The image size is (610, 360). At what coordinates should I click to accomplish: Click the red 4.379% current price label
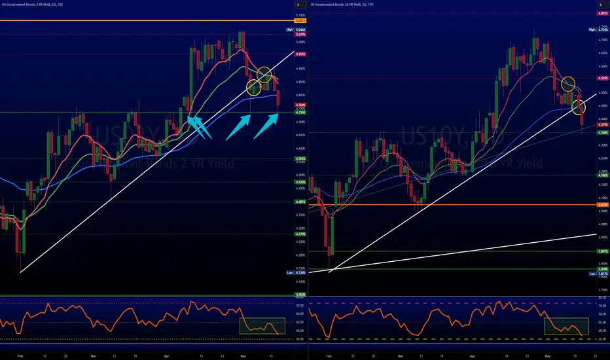[x=603, y=125]
